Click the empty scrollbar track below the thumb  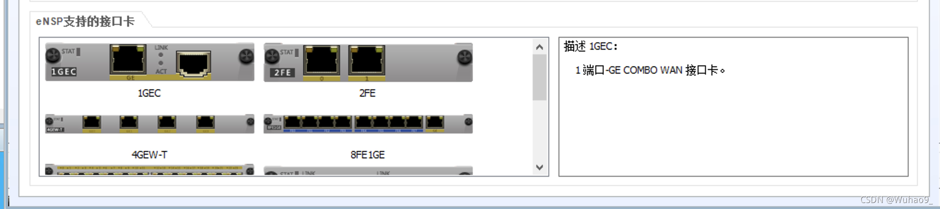point(540,130)
